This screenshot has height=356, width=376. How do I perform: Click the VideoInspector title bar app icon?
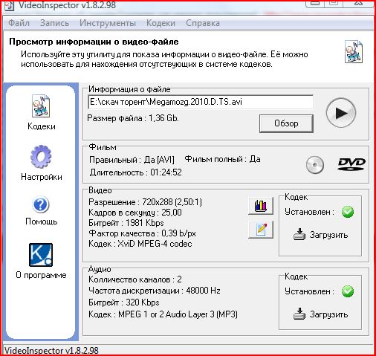[x=9, y=5]
